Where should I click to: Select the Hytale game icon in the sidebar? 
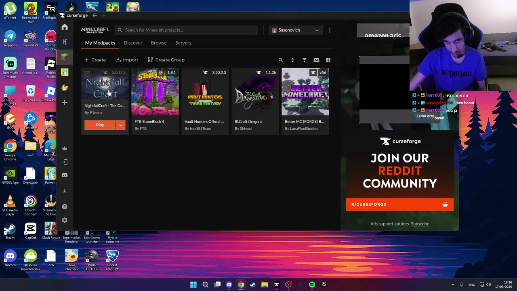(x=65, y=42)
